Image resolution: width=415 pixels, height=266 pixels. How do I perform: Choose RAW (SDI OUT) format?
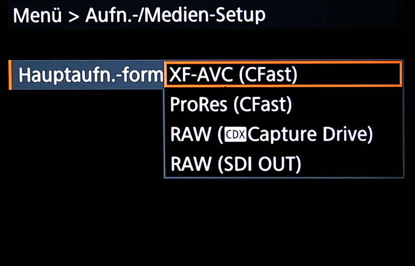[283, 164]
